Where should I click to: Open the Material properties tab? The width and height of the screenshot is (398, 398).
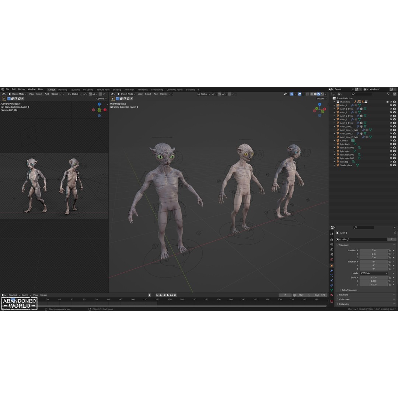click(332, 295)
